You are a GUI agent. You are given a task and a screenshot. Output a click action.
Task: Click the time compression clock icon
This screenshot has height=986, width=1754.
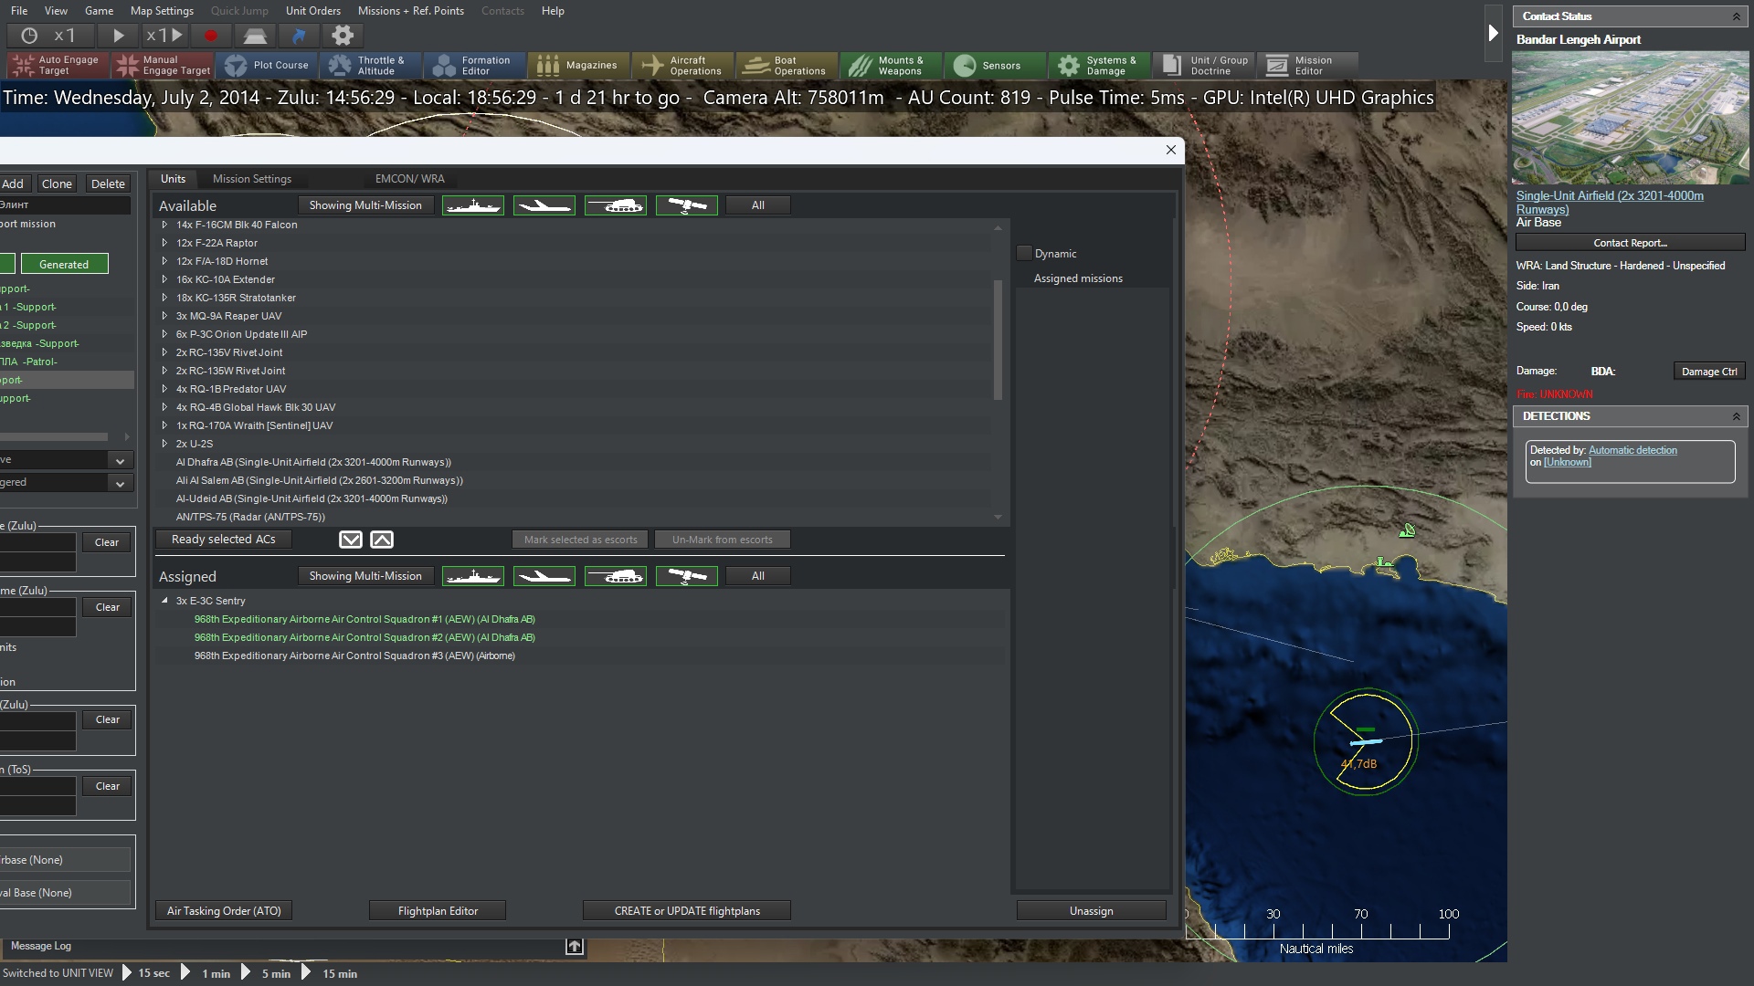pos(29,36)
